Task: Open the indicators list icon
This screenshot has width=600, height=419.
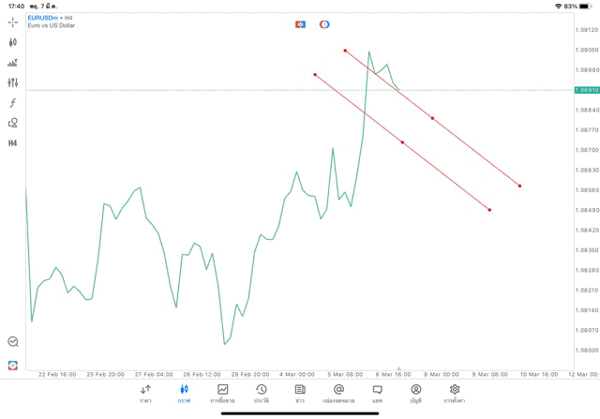Action: click(x=13, y=63)
